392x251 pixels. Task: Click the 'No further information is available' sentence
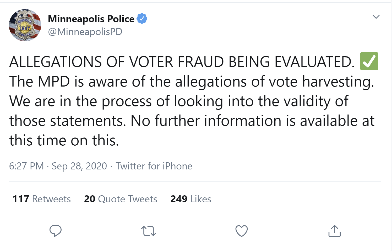pos(244,121)
